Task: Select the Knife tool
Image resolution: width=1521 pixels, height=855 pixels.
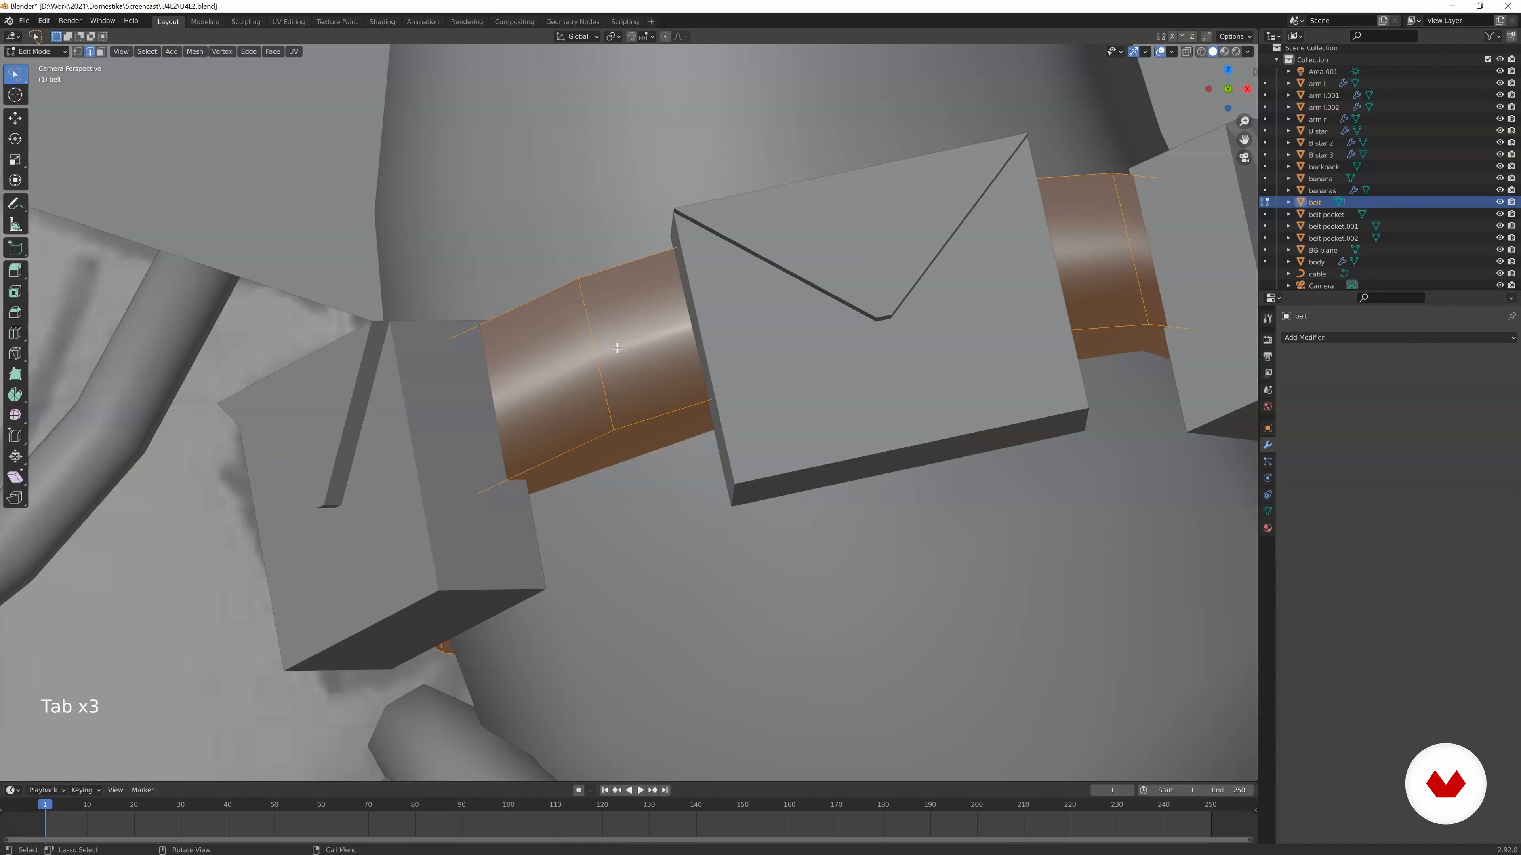Action: [15, 353]
